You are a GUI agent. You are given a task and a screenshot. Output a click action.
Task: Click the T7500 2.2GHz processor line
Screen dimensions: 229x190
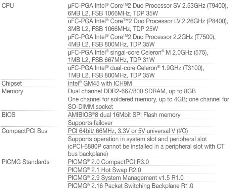coord(142,40)
